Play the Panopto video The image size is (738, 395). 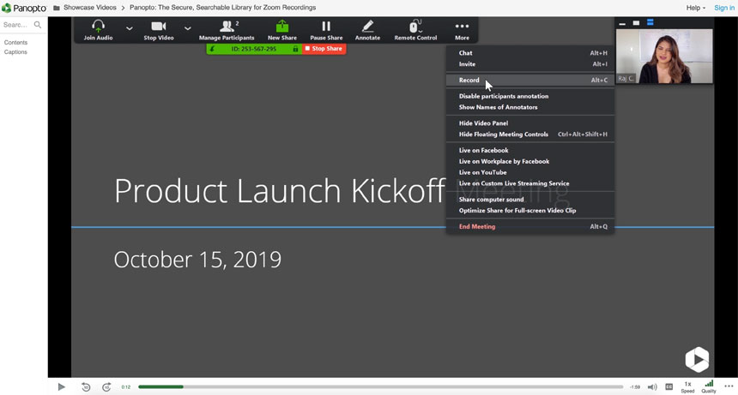[x=61, y=387]
